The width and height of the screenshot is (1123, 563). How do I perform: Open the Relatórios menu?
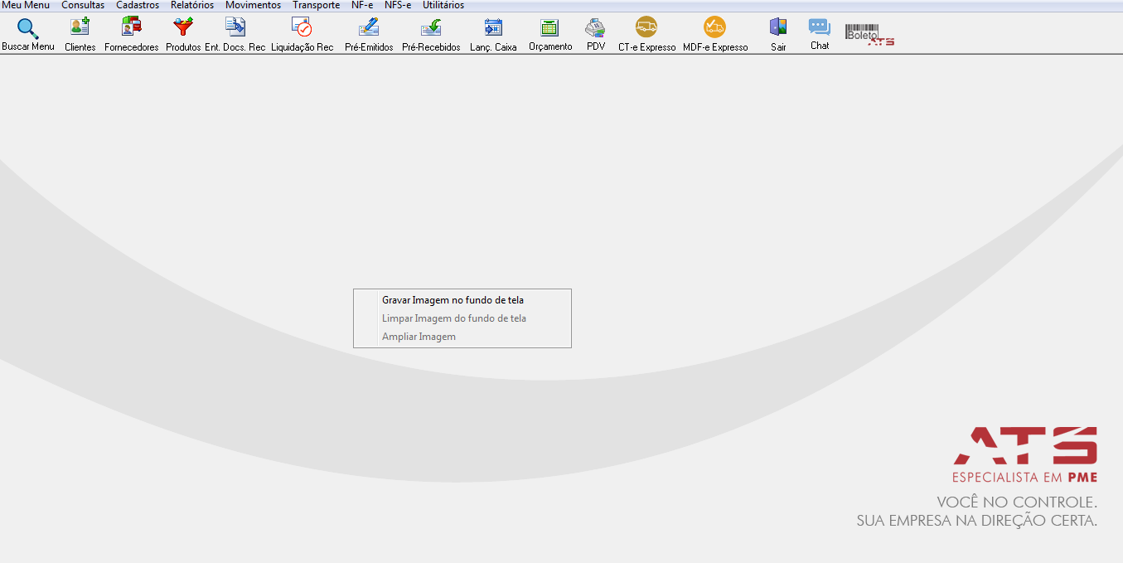(x=192, y=5)
